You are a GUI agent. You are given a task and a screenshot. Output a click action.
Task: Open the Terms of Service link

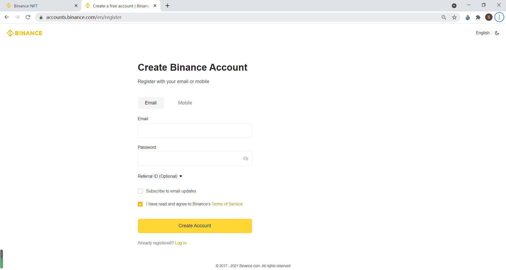(x=227, y=204)
